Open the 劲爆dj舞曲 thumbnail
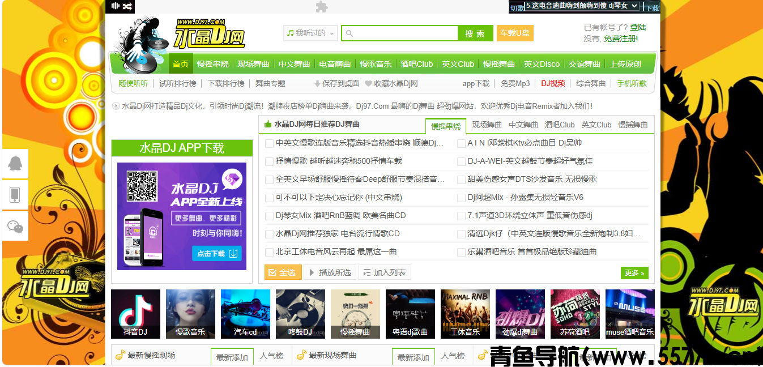 click(x=520, y=314)
